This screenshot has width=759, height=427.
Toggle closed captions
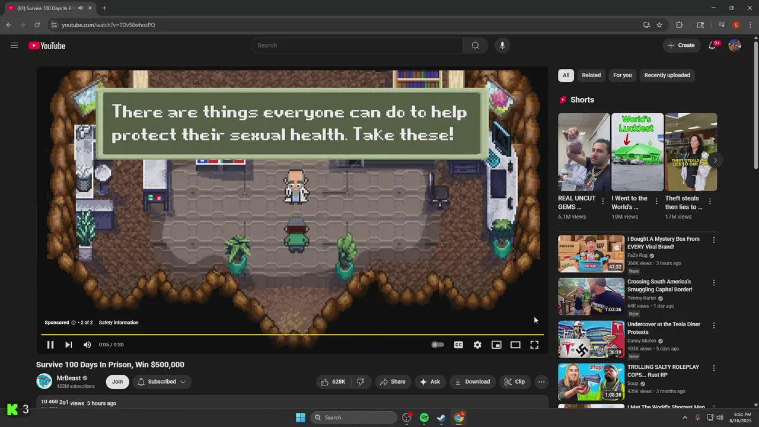[x=458, y=345]
